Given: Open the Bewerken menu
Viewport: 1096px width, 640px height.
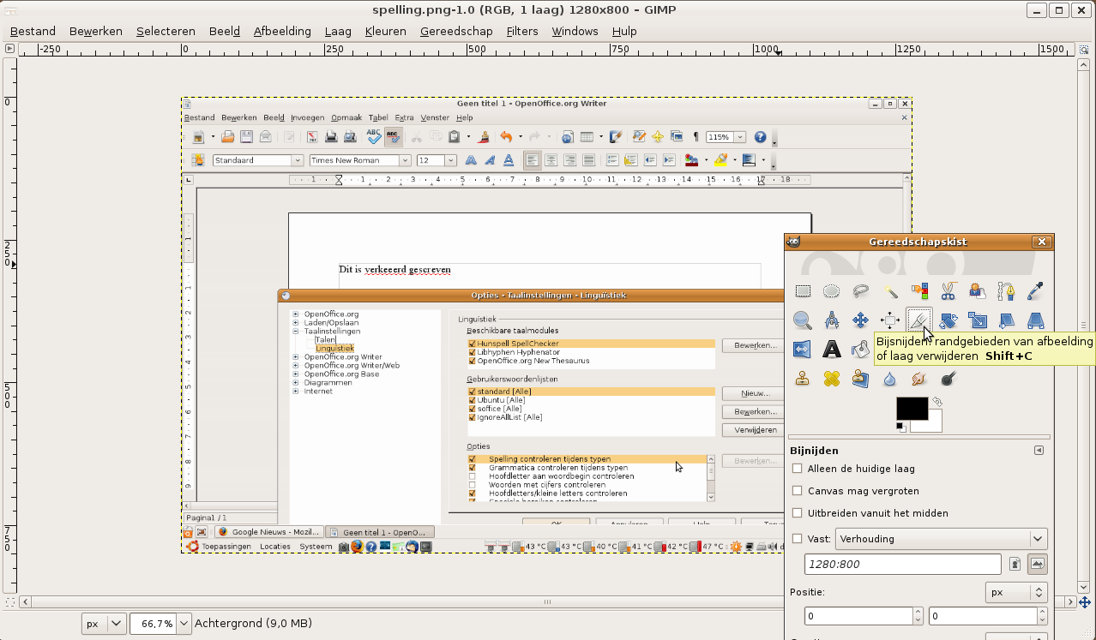Looking at the screenshot, I should 96,31.
